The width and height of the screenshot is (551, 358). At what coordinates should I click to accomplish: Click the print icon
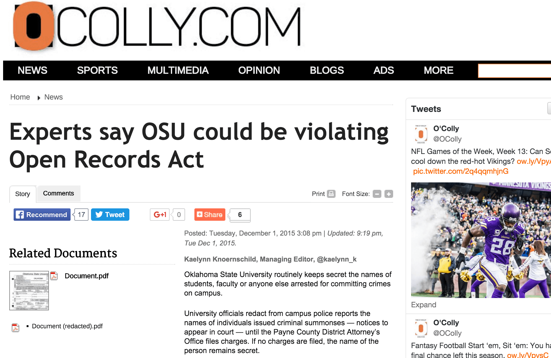pyautogui.click(x=331, y=194)
